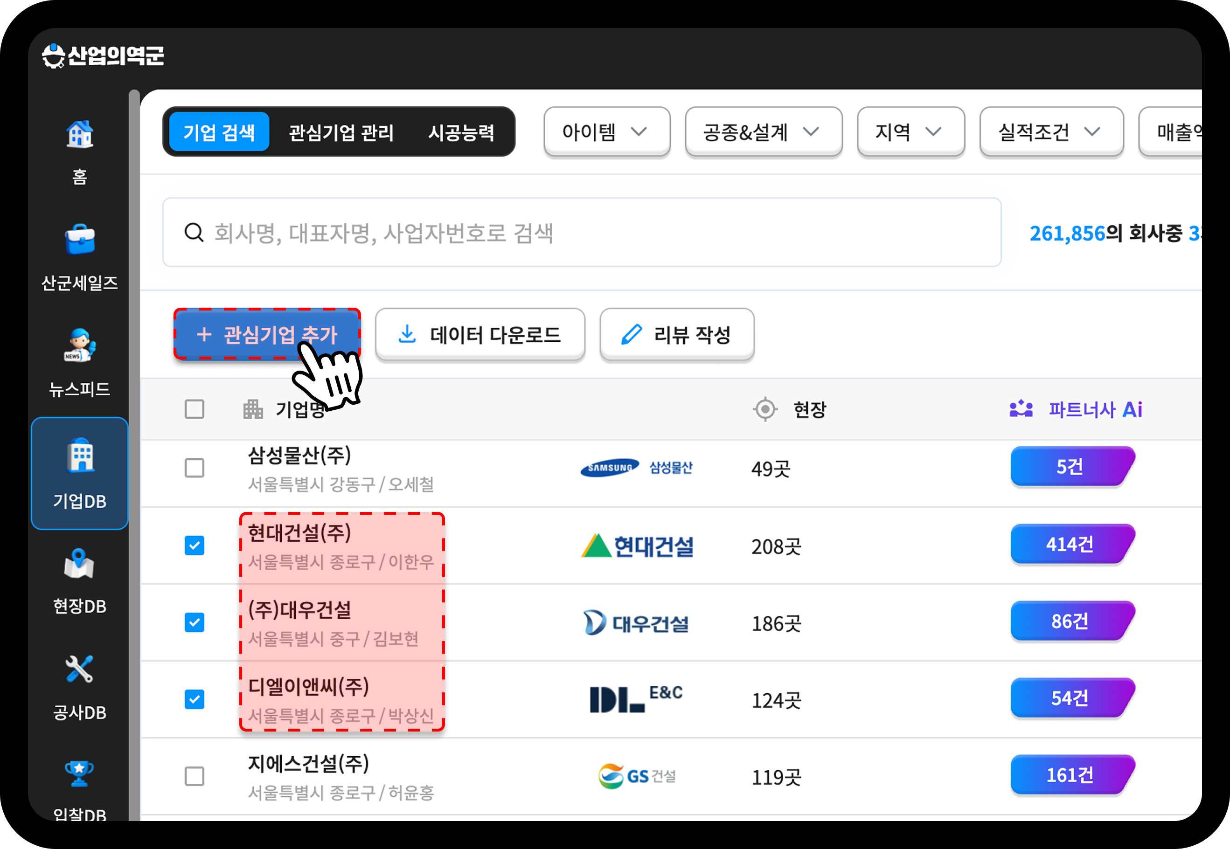Open the 실적조건 filter dropdown
1230x849 pixels.
coord(1052,131)
